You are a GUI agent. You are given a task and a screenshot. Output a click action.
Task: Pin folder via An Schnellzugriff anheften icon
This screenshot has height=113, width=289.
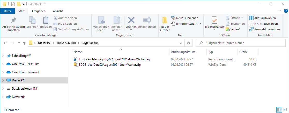click(x=13, y=20)
